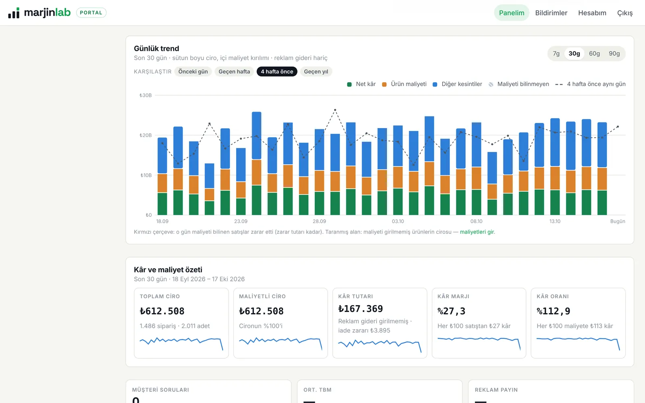645x403 pixels.
Task: Click the Toplam Ciro sparkline
Action: 181,343
